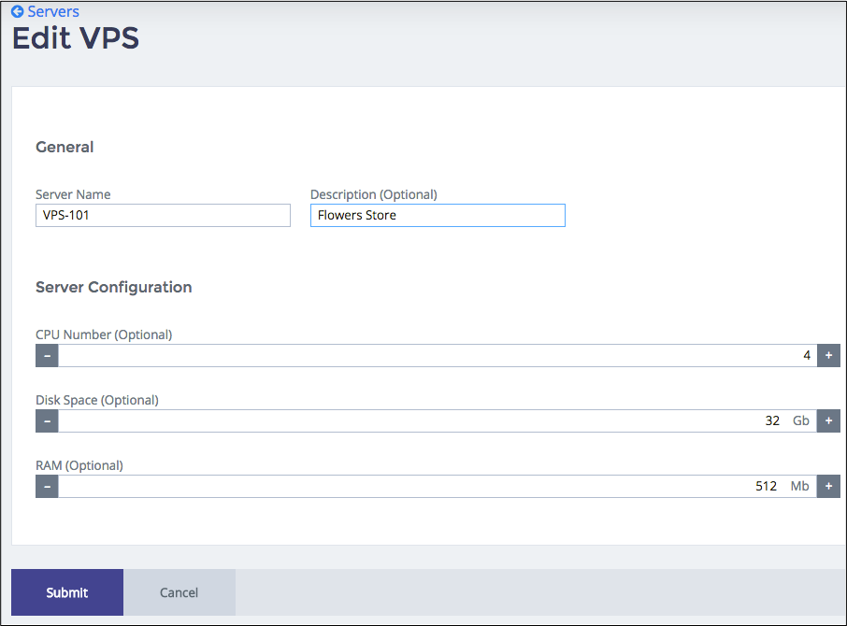Screen dimensions: 847x626
Task: Click the Description field with Flowers Store
Action: click(x=438, y=215)
